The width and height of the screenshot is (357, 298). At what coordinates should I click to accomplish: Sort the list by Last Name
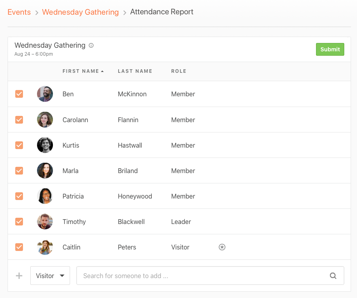coord(135,71)
